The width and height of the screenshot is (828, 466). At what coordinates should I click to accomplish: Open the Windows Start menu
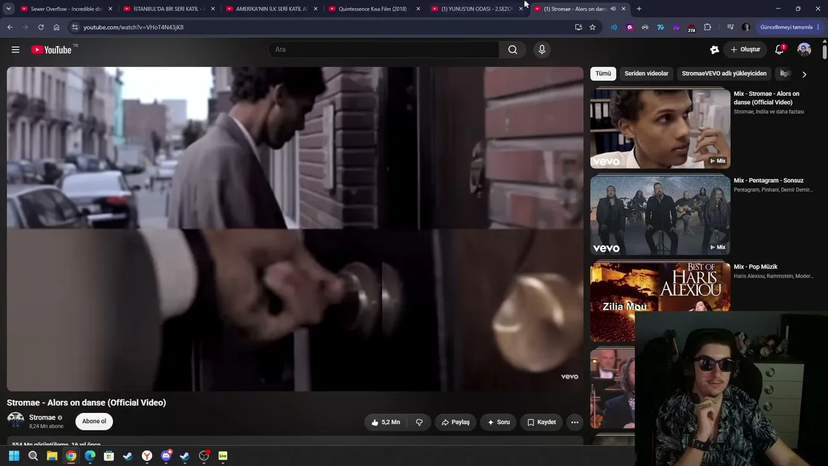(14, 456)
